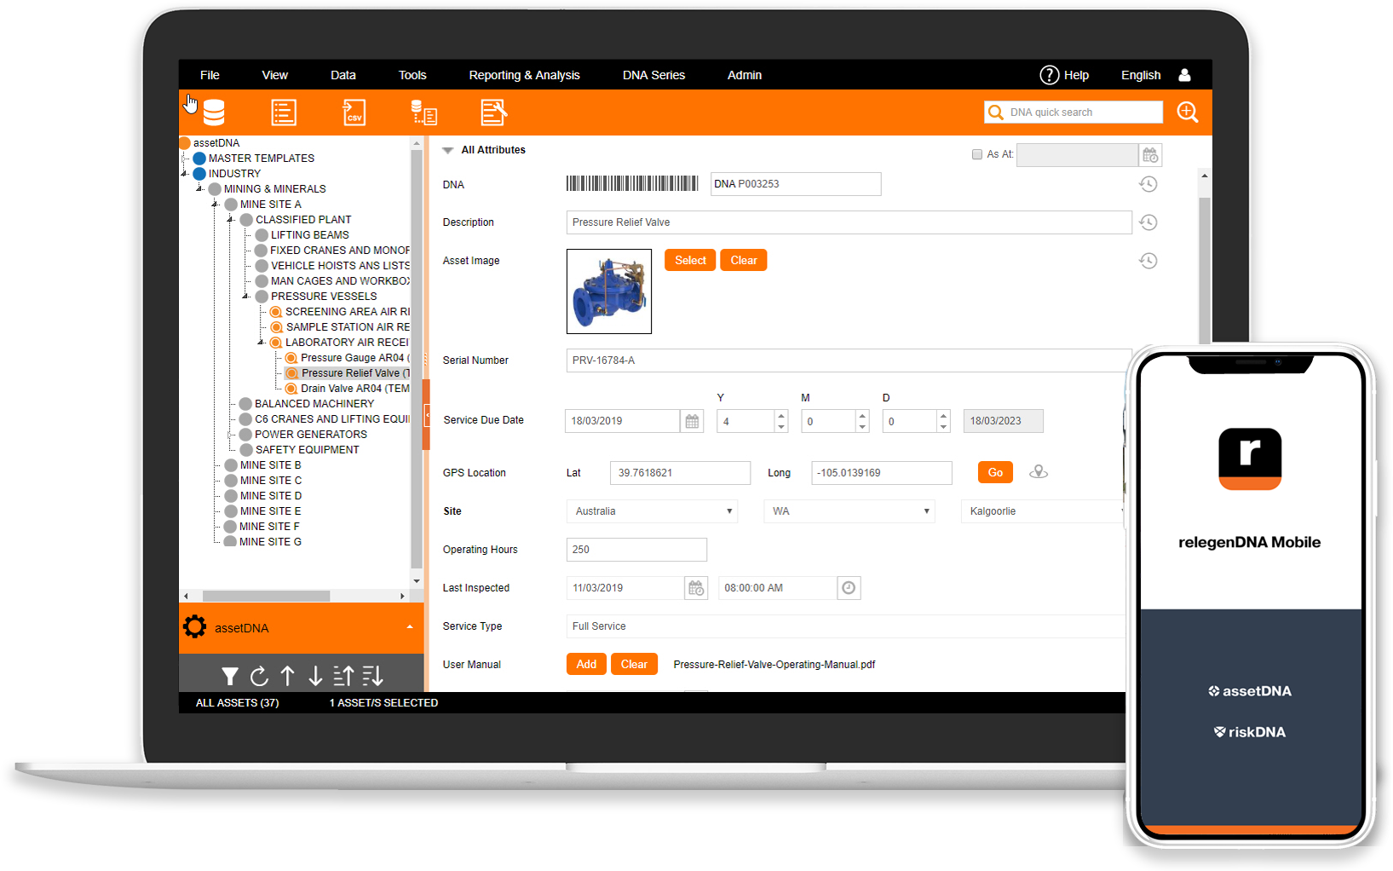Clear the Asset Image
1393x871 pixels.
[x=743, y=260]
